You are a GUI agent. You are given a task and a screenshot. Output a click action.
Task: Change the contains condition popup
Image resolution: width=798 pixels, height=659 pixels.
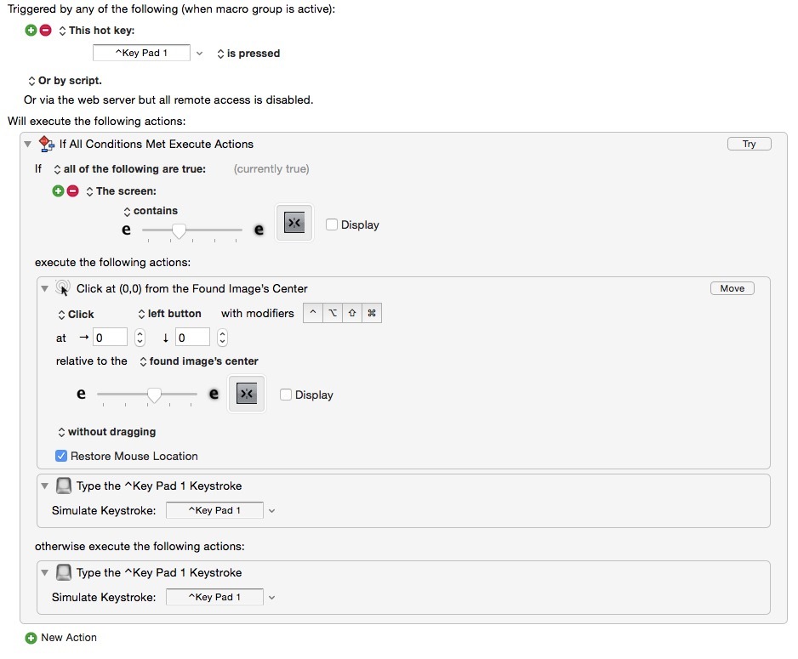click(x=151, y=211)
